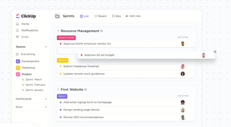Image resolution: width=231 pixels, height=127 pixels.
Task: Expand the Docs section arrow
Action: pyautogui.click(x=46, y=107)
